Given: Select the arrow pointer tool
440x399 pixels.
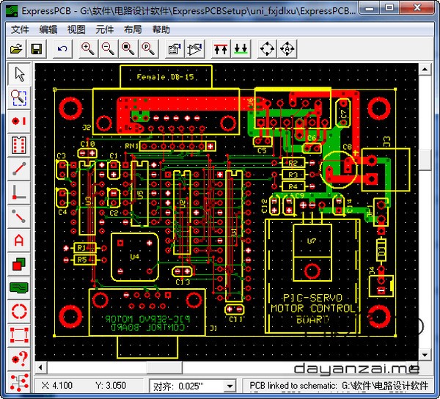Looking at the screenshot, I should point(19,74).
